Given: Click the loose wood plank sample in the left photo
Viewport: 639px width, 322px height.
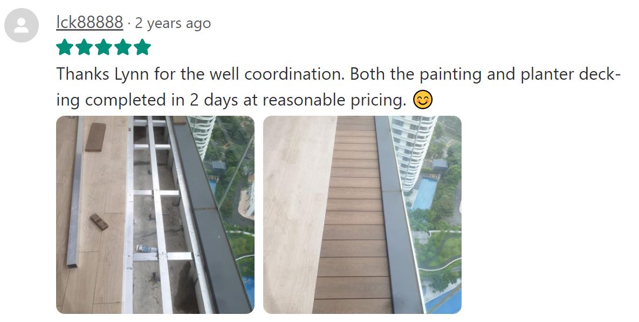Looking at the screenshot, I should (95, 137).
